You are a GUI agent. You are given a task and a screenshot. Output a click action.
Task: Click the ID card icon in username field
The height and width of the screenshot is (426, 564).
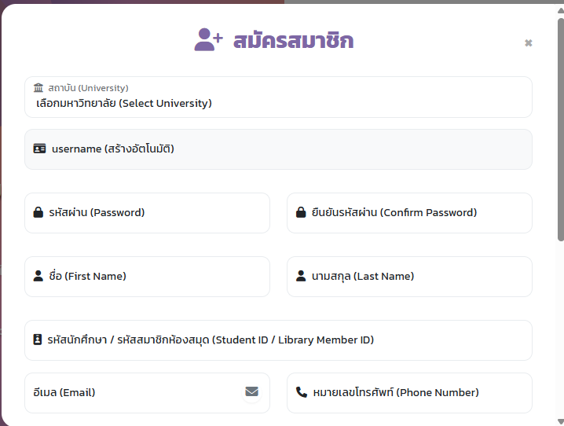pos(39,149)
